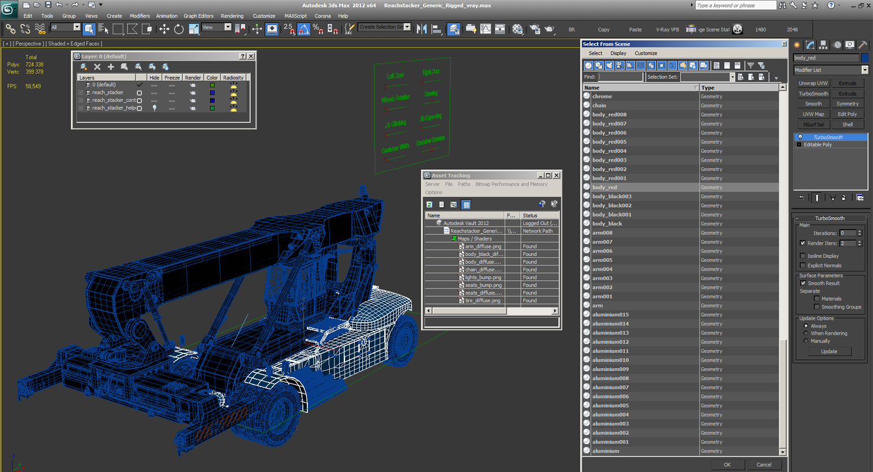Open the Selection Set dropdown in Select From Scene
873x472 pixels.
click(x=732, y=77)
